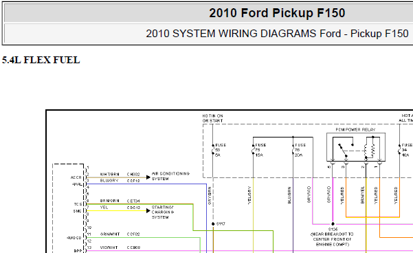Click the 'WHT/BRN' wire color label
The height and width of the screenshot is (253, 413).
pos(109,174)
